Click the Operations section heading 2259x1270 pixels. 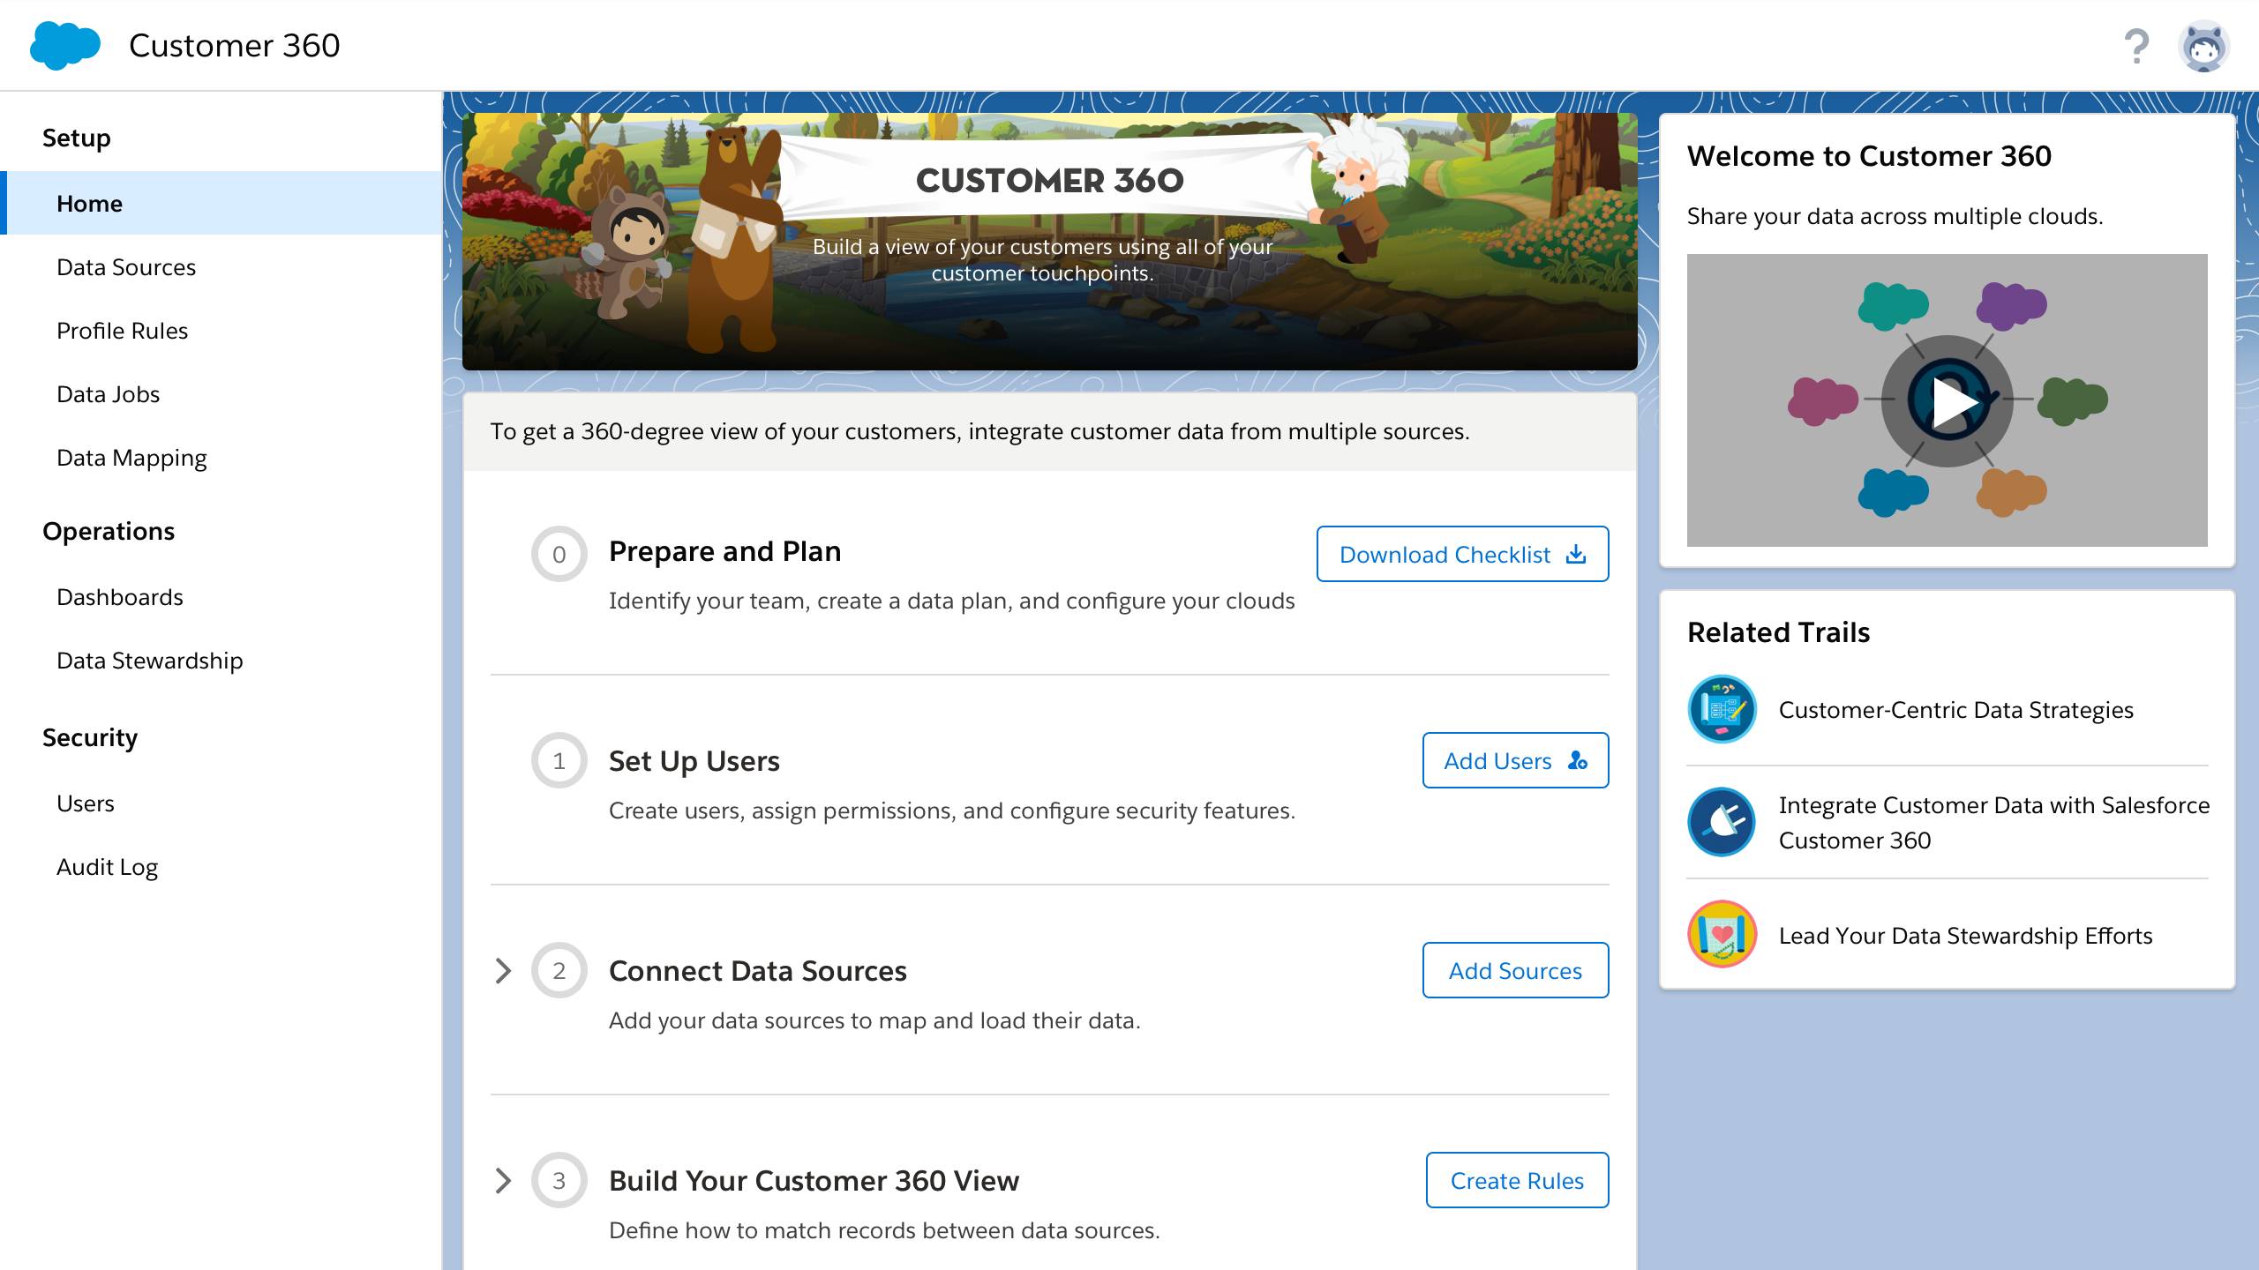(x=109, y=531)
